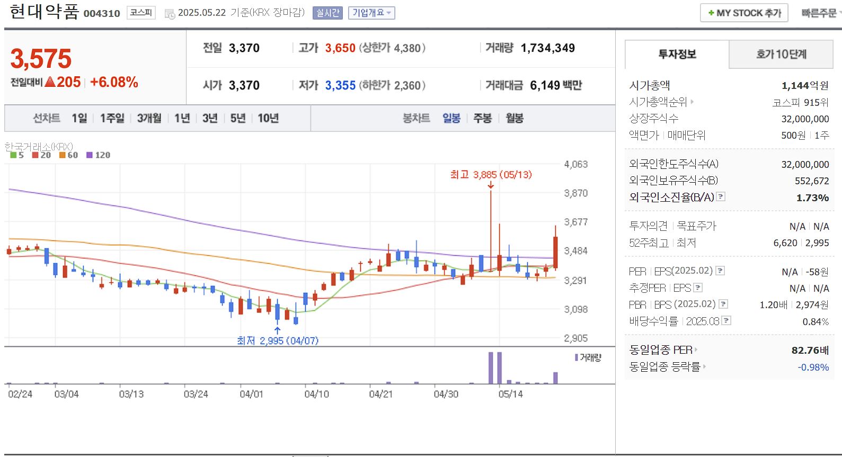This screenshot has width=842, height=457.
Task: Select the 10년 line chart period
Action: pos(268,118)
